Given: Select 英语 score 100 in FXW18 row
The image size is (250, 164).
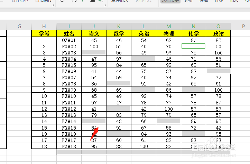Looking at the screenshot, I should (x=143, y=146).
